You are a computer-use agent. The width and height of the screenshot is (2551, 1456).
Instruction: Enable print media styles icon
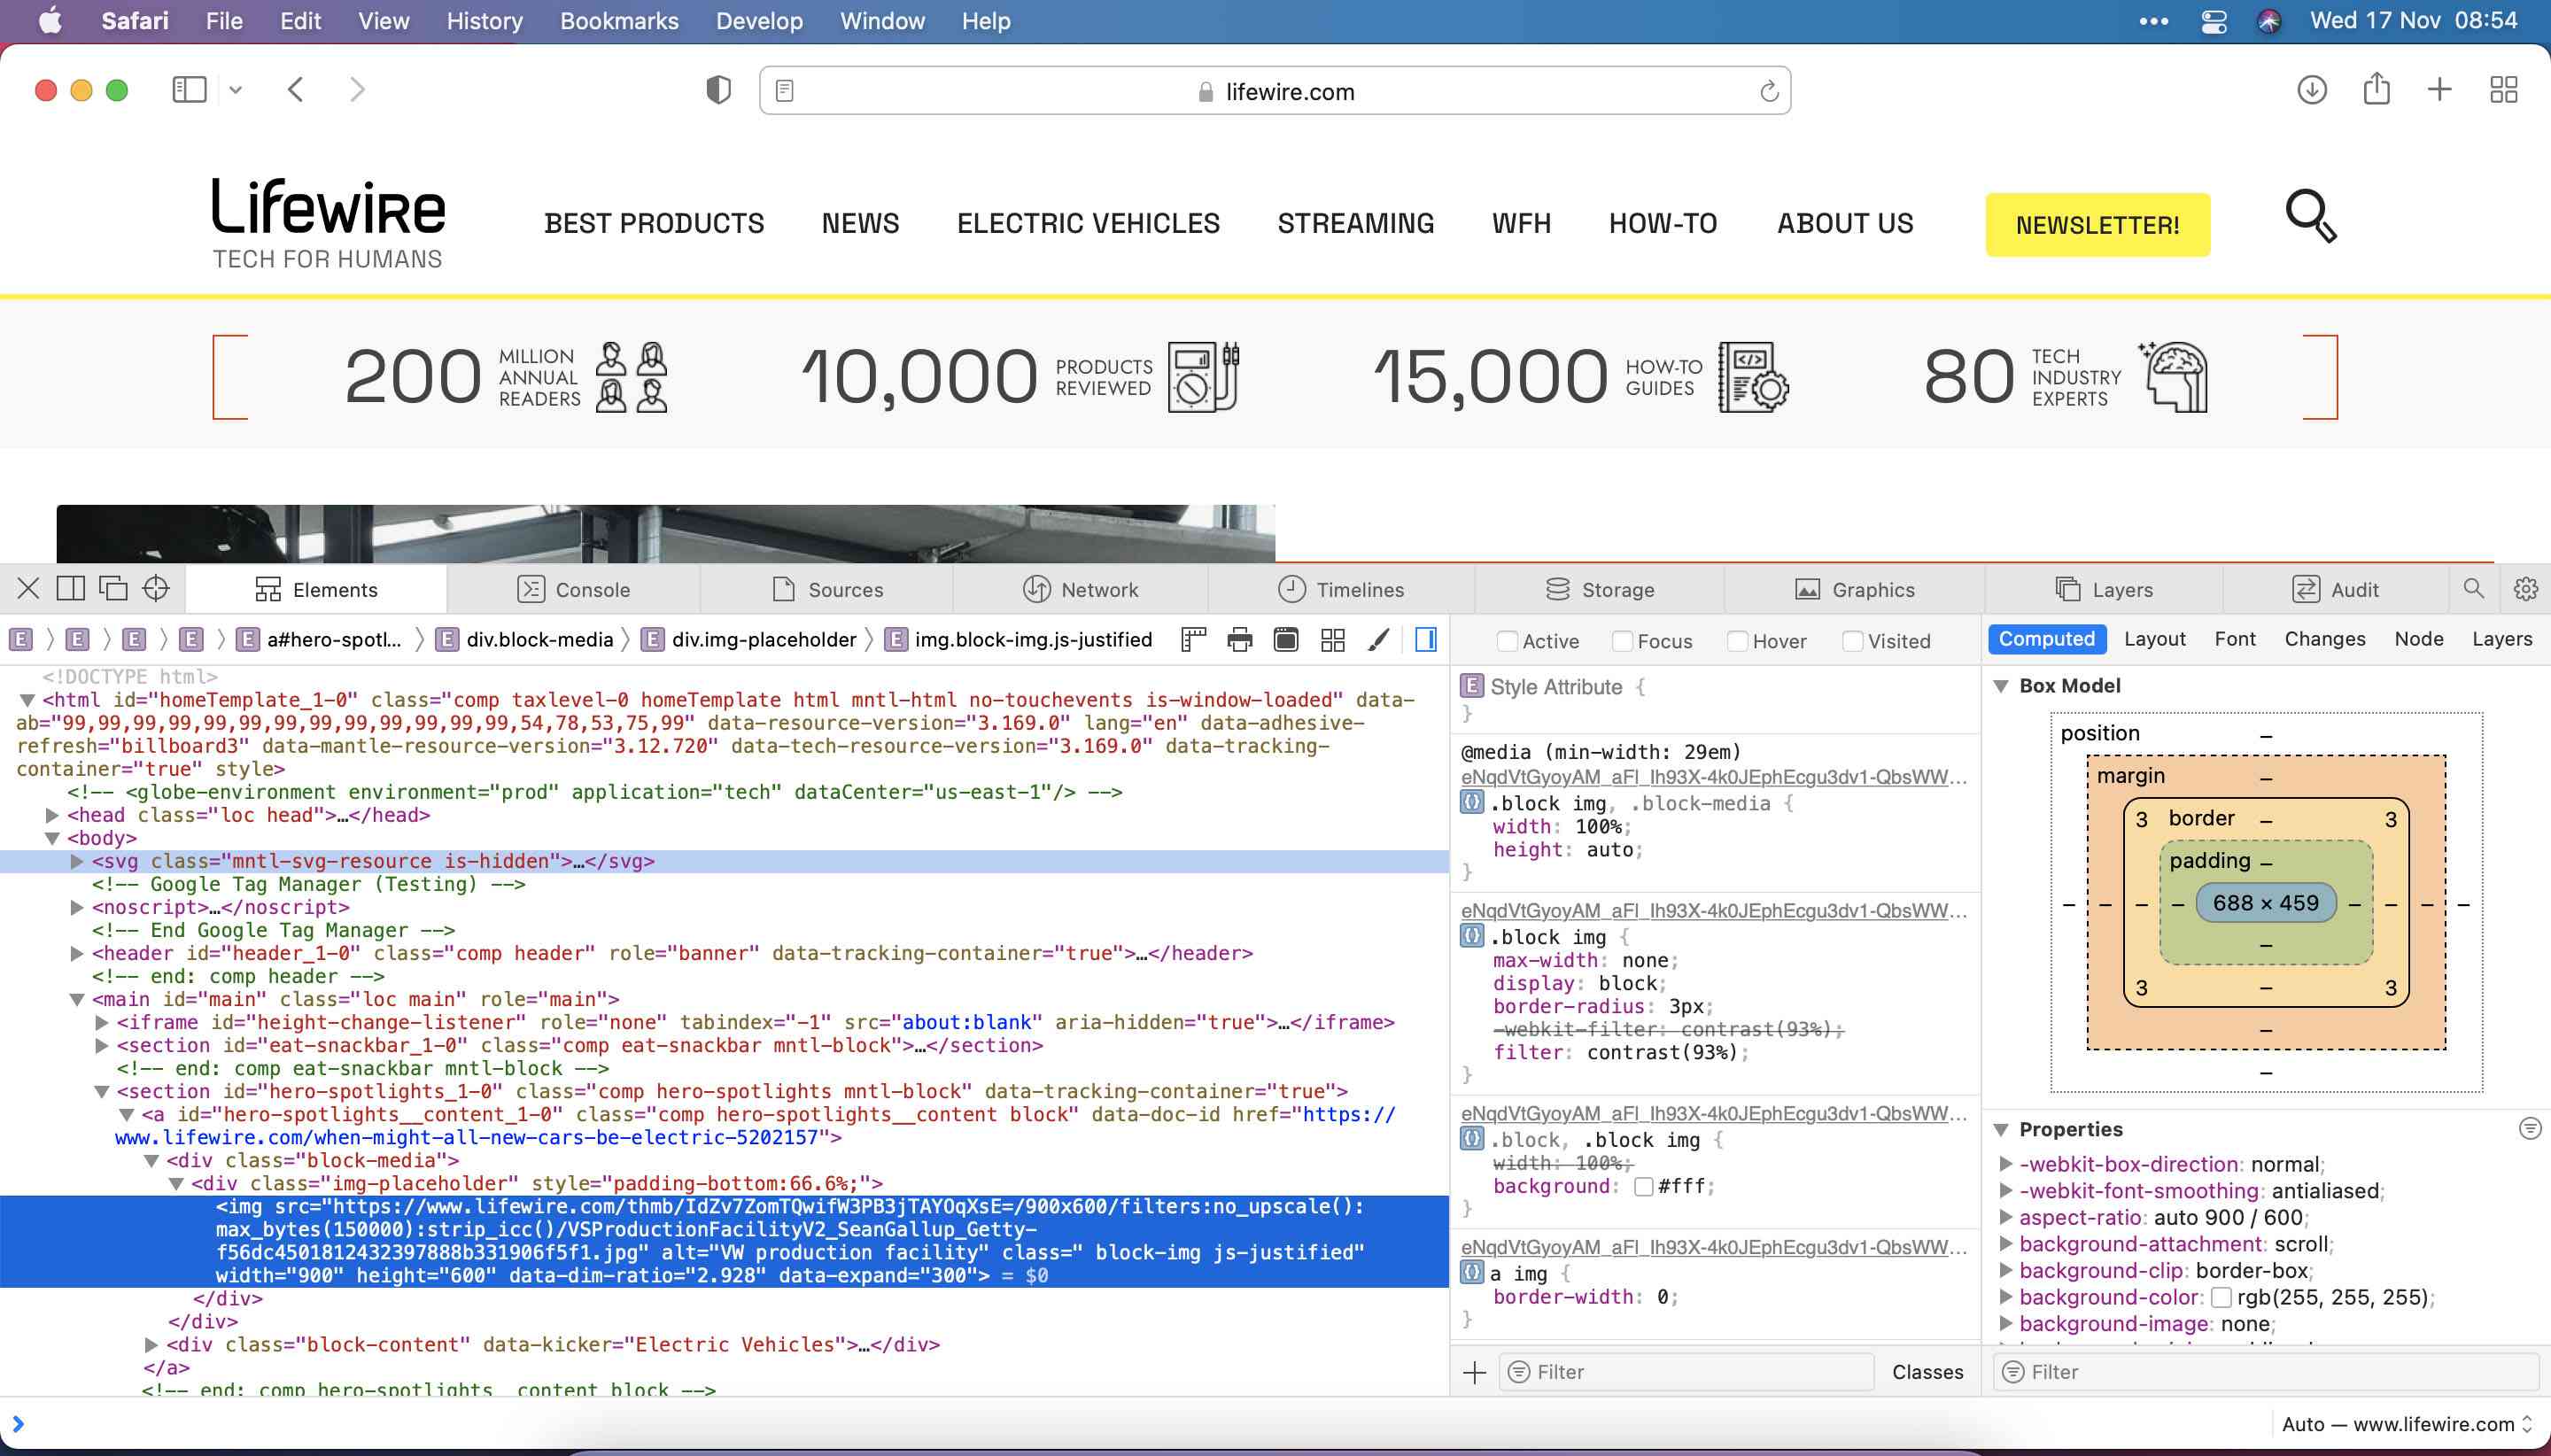point(1240,639)
